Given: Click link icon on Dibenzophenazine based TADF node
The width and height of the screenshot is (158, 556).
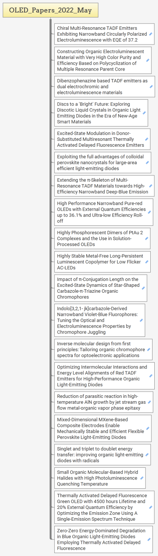Looking at the screenshot, I should 151,86.
